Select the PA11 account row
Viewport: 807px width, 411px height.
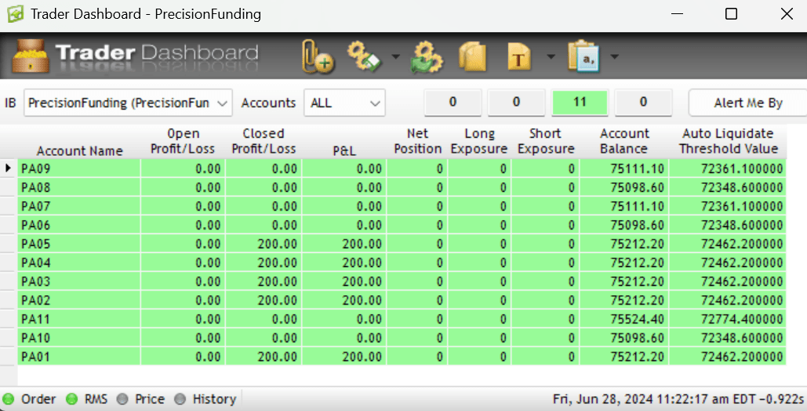click(402, 319)
